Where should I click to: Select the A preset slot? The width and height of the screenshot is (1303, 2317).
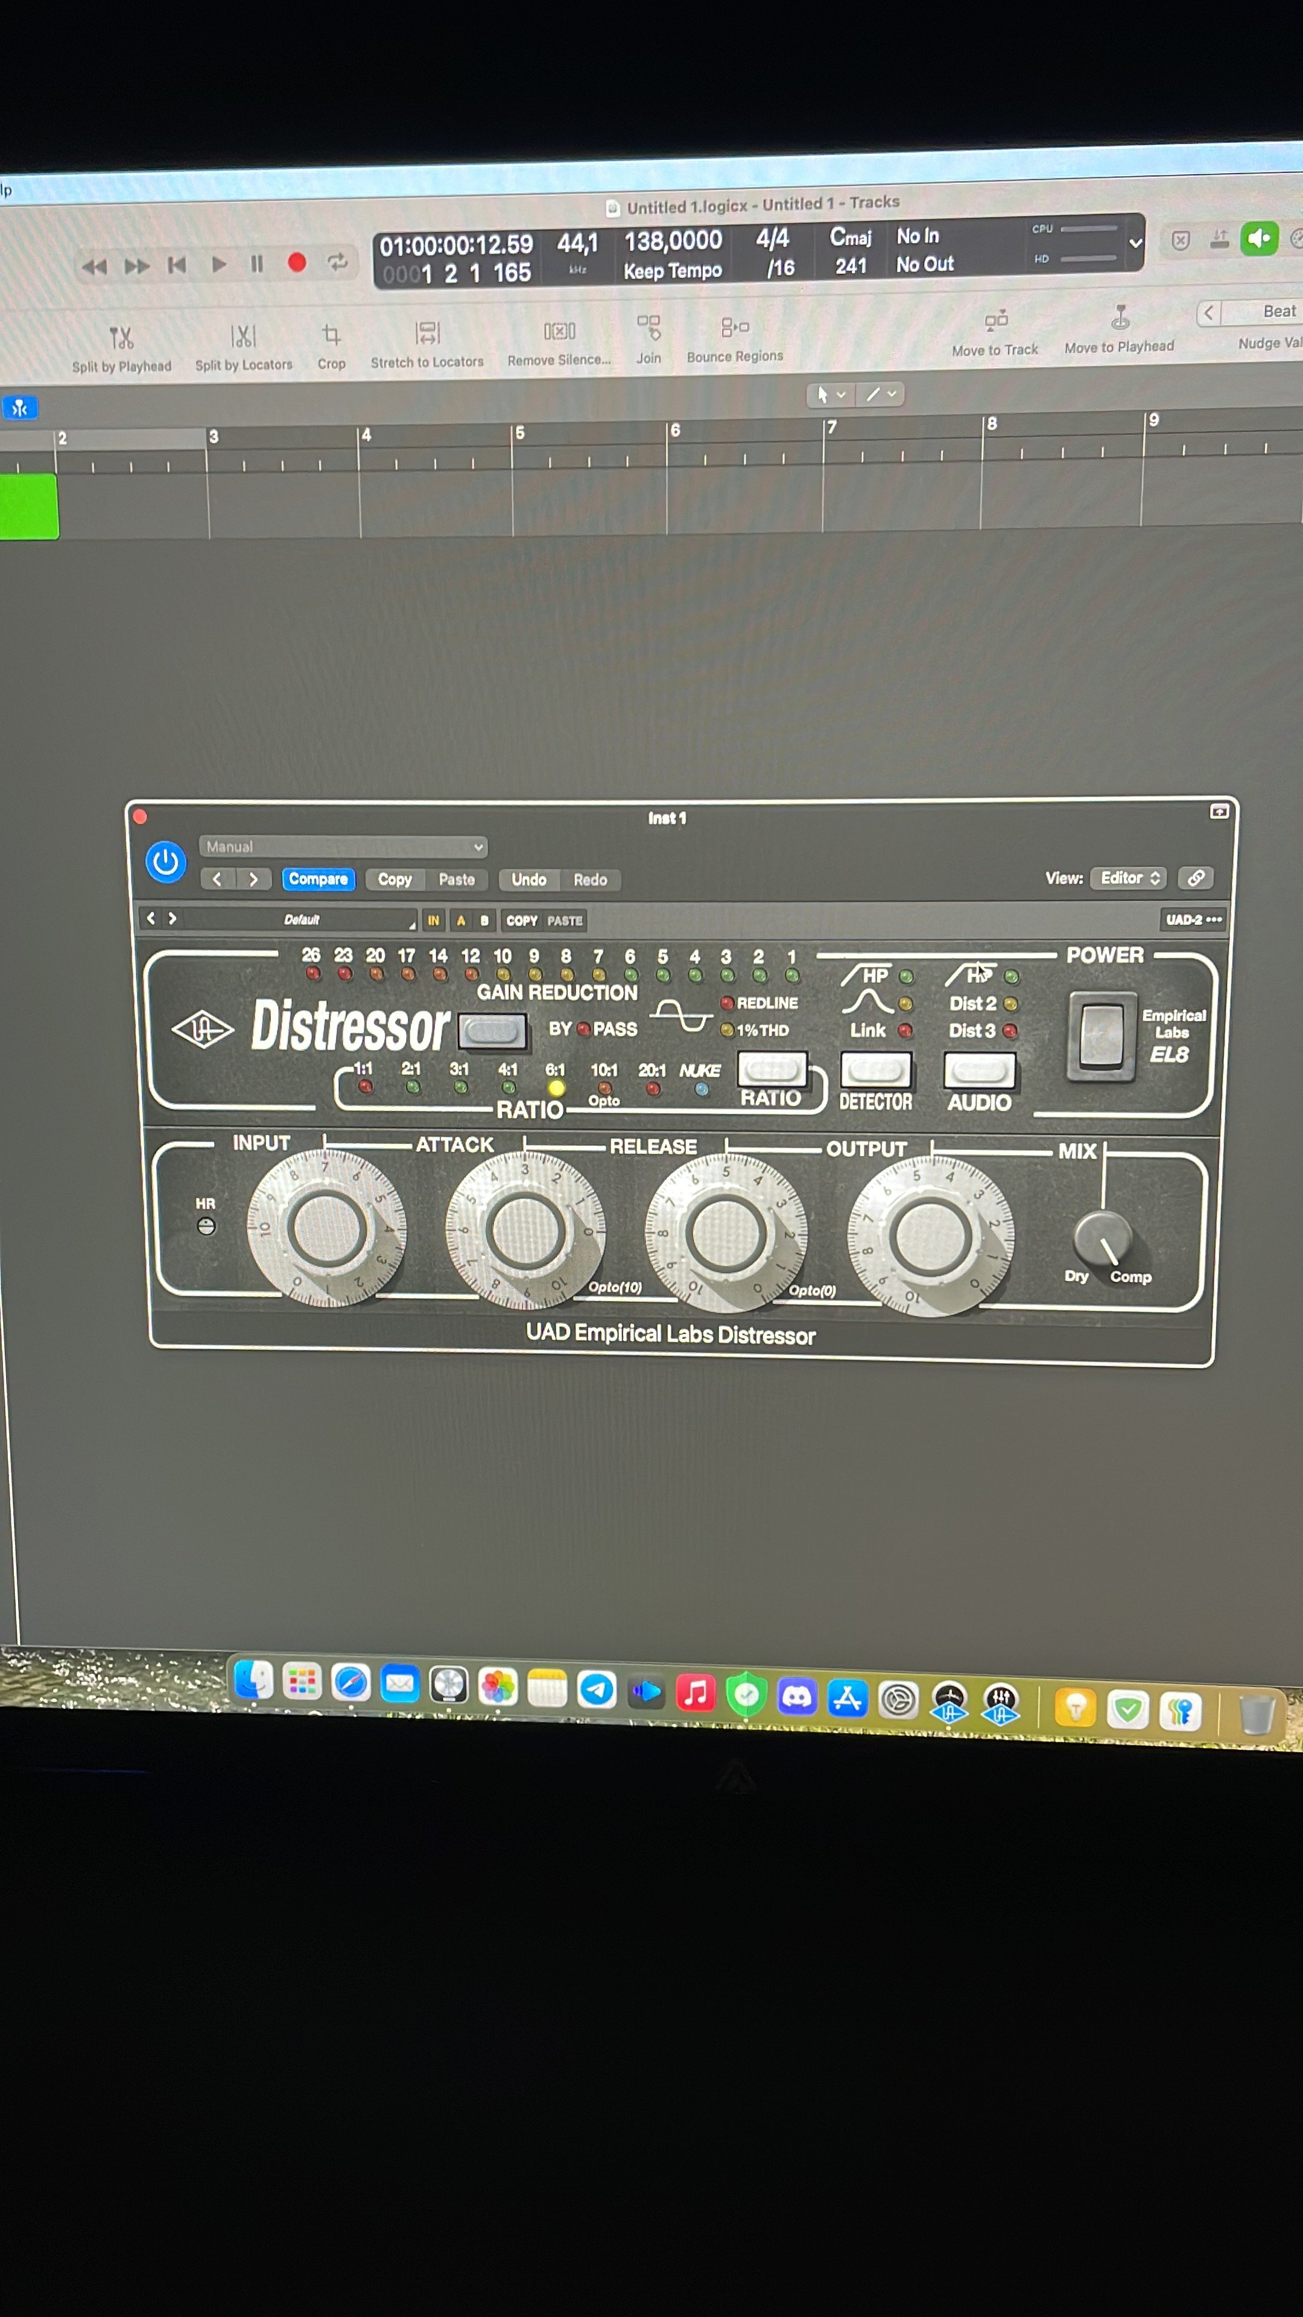click(x=460, y=920)
